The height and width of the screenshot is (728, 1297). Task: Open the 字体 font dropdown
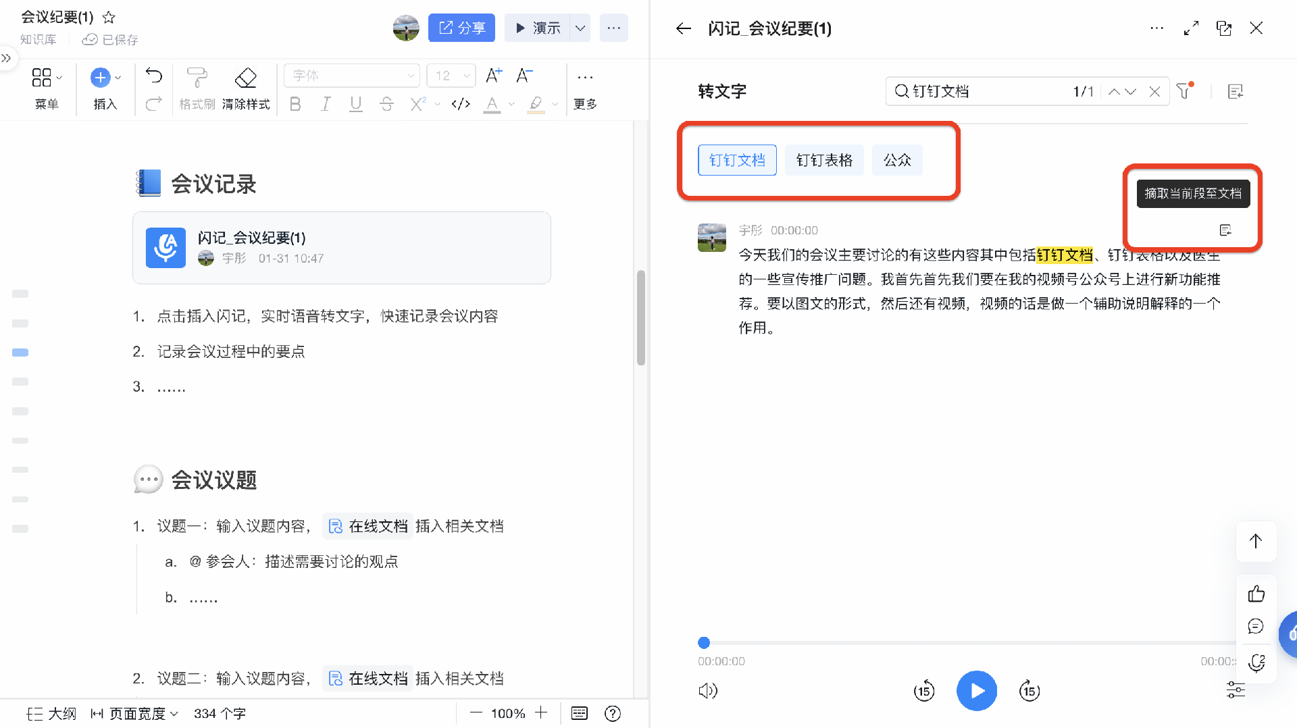[x=352, y=76]
